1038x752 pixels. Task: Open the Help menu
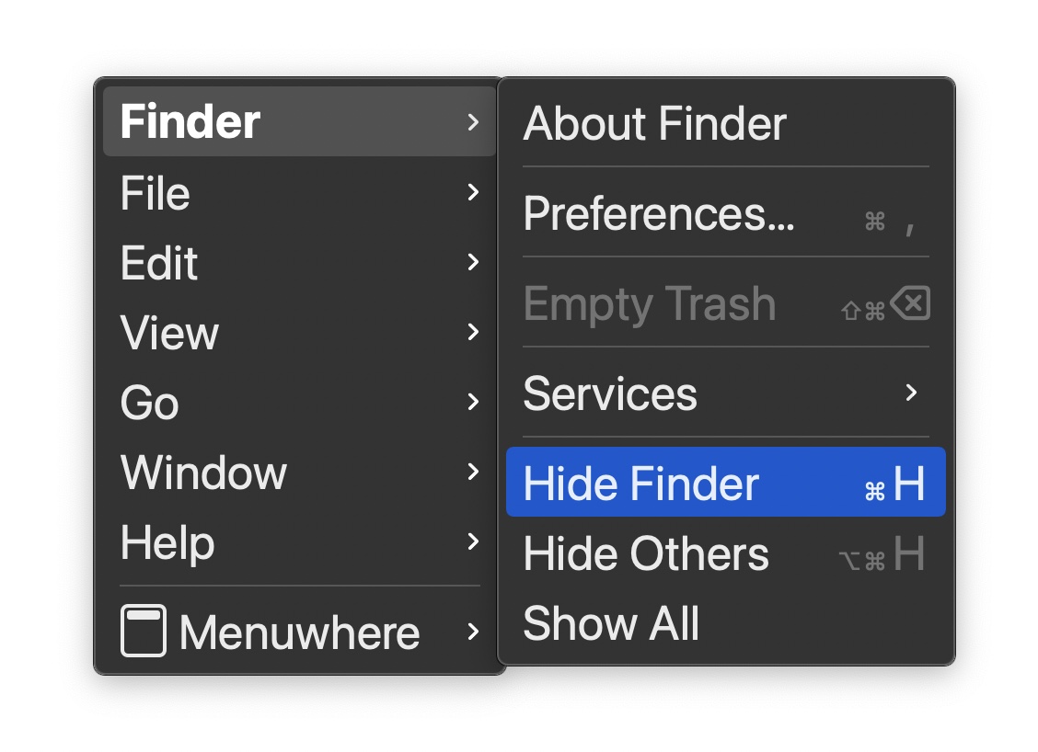[x=167, y=542]
